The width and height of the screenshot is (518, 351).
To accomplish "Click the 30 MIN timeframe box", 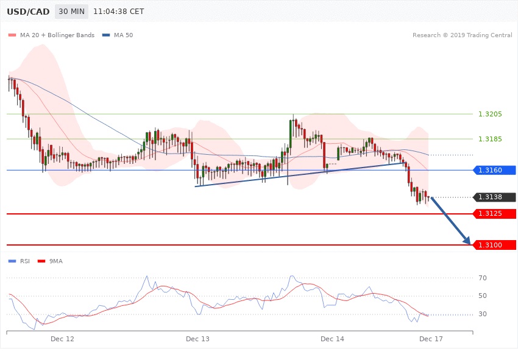I will pyautogui.click(x=71, y=12).
